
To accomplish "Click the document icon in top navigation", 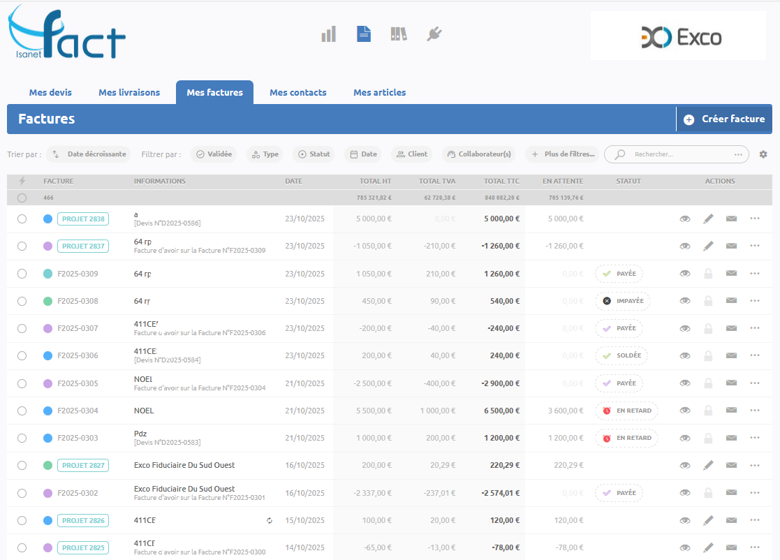I will coord(364,34).
